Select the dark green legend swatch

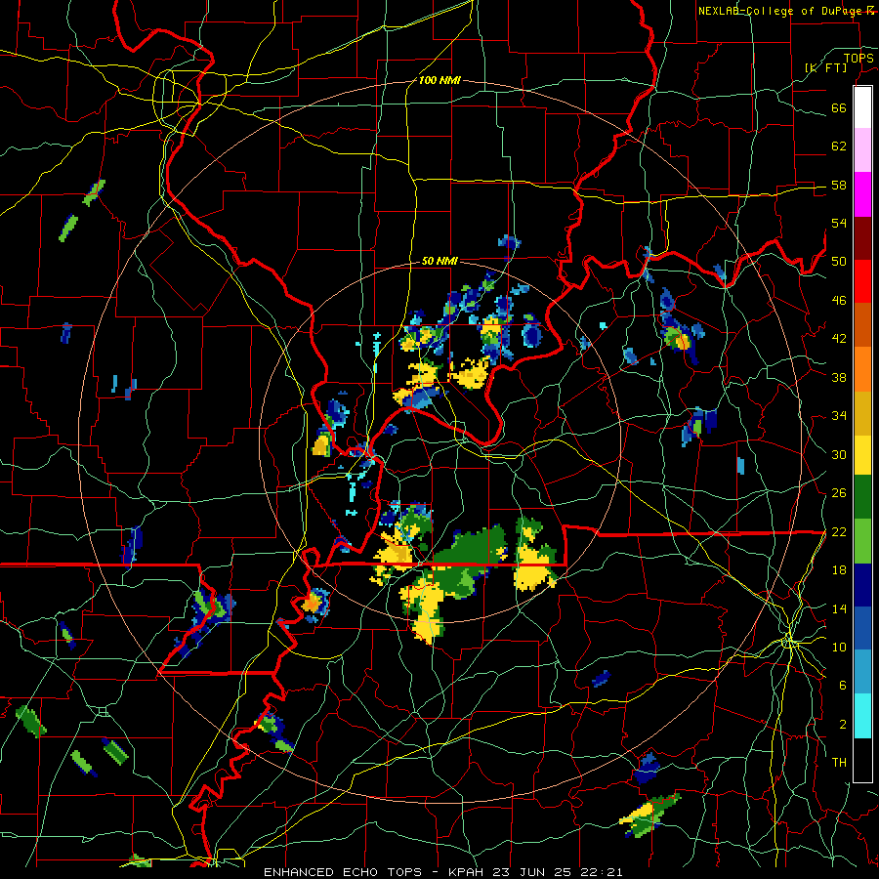click(862, 497)
